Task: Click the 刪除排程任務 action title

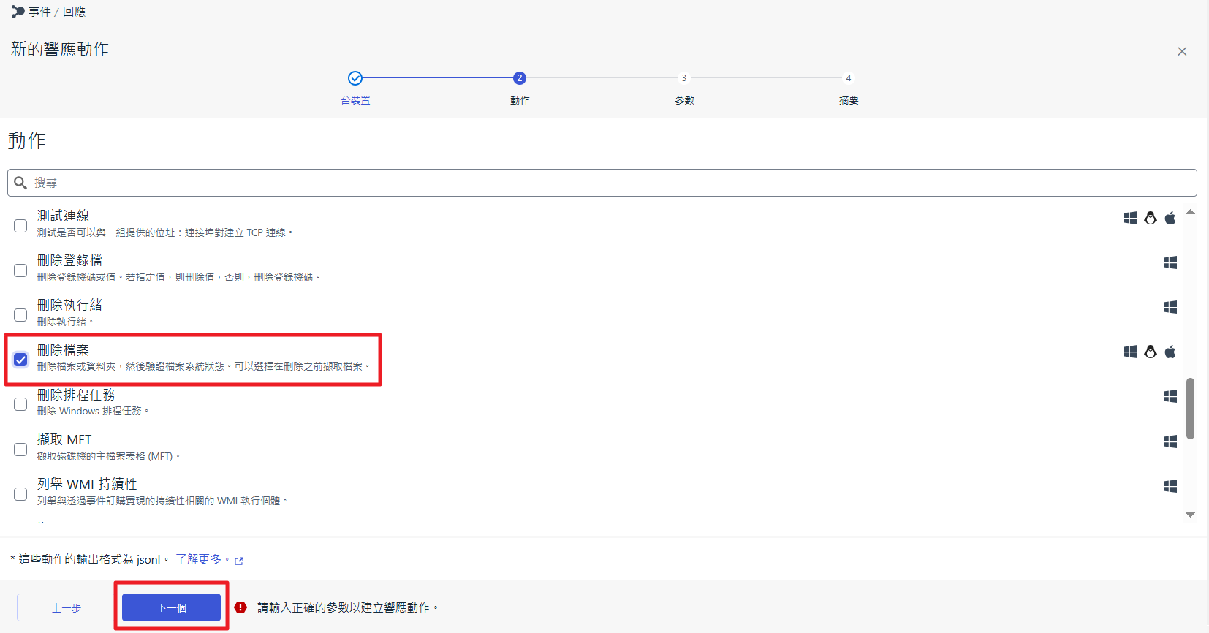Action: [76, 395]
